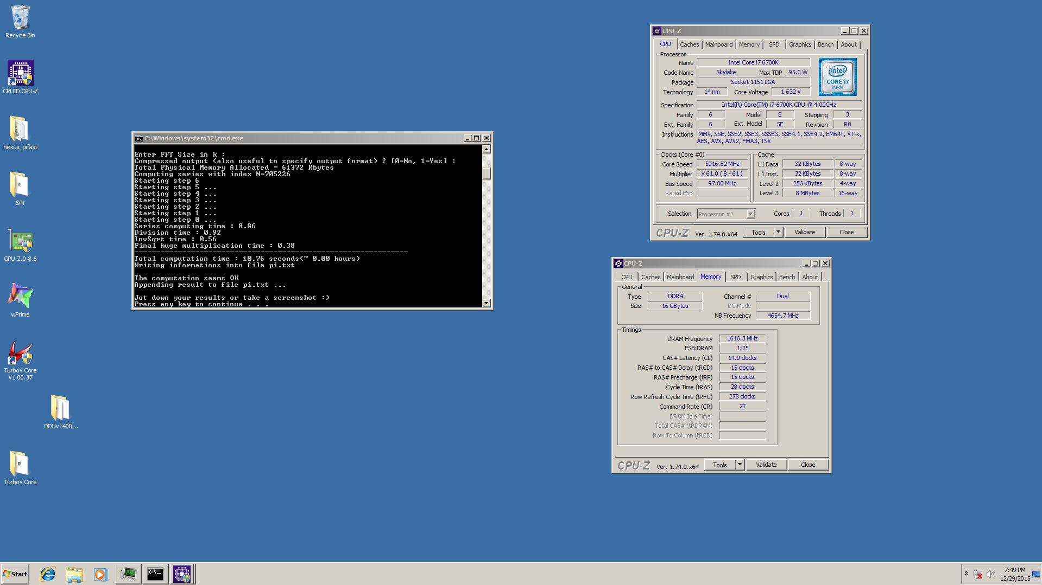Screen dimensions: 1042x585
Task: Launch wPrime desktop icon
Action: tap(20, 300)
